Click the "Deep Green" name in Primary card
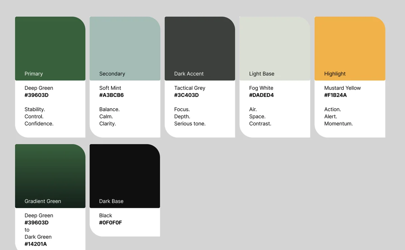Screen dimensions: 405x250 [39, 88]
